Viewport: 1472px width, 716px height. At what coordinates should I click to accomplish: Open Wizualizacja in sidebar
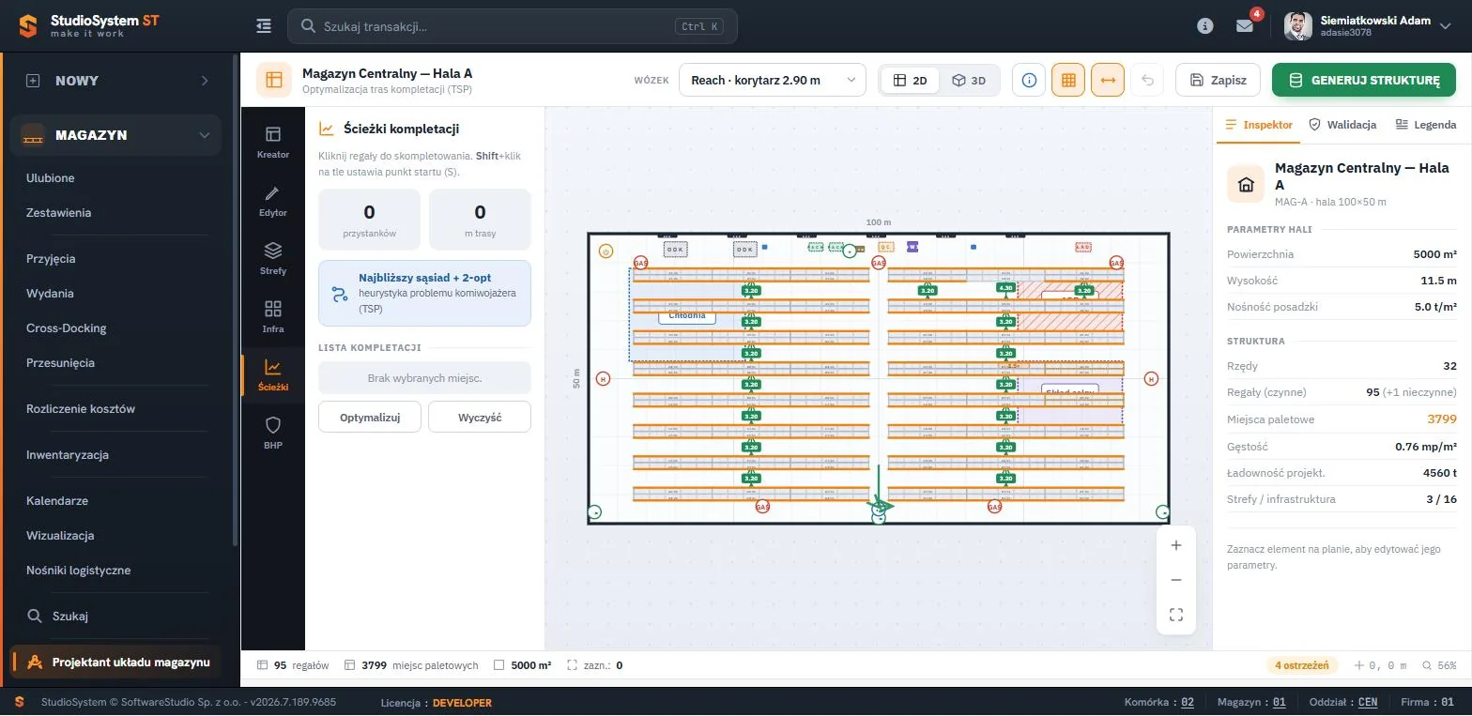pyautogui.click(x=60, y=536)
